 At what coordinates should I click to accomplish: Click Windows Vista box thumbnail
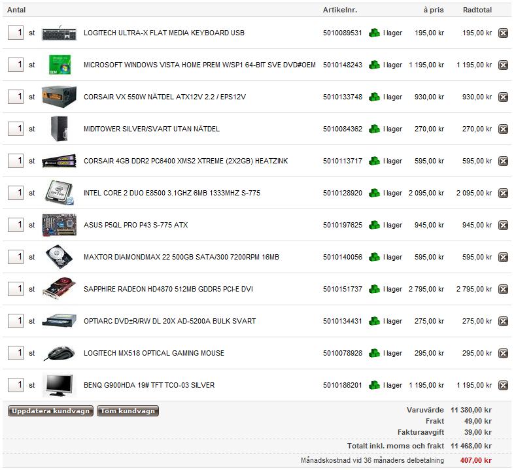point(60,65)
